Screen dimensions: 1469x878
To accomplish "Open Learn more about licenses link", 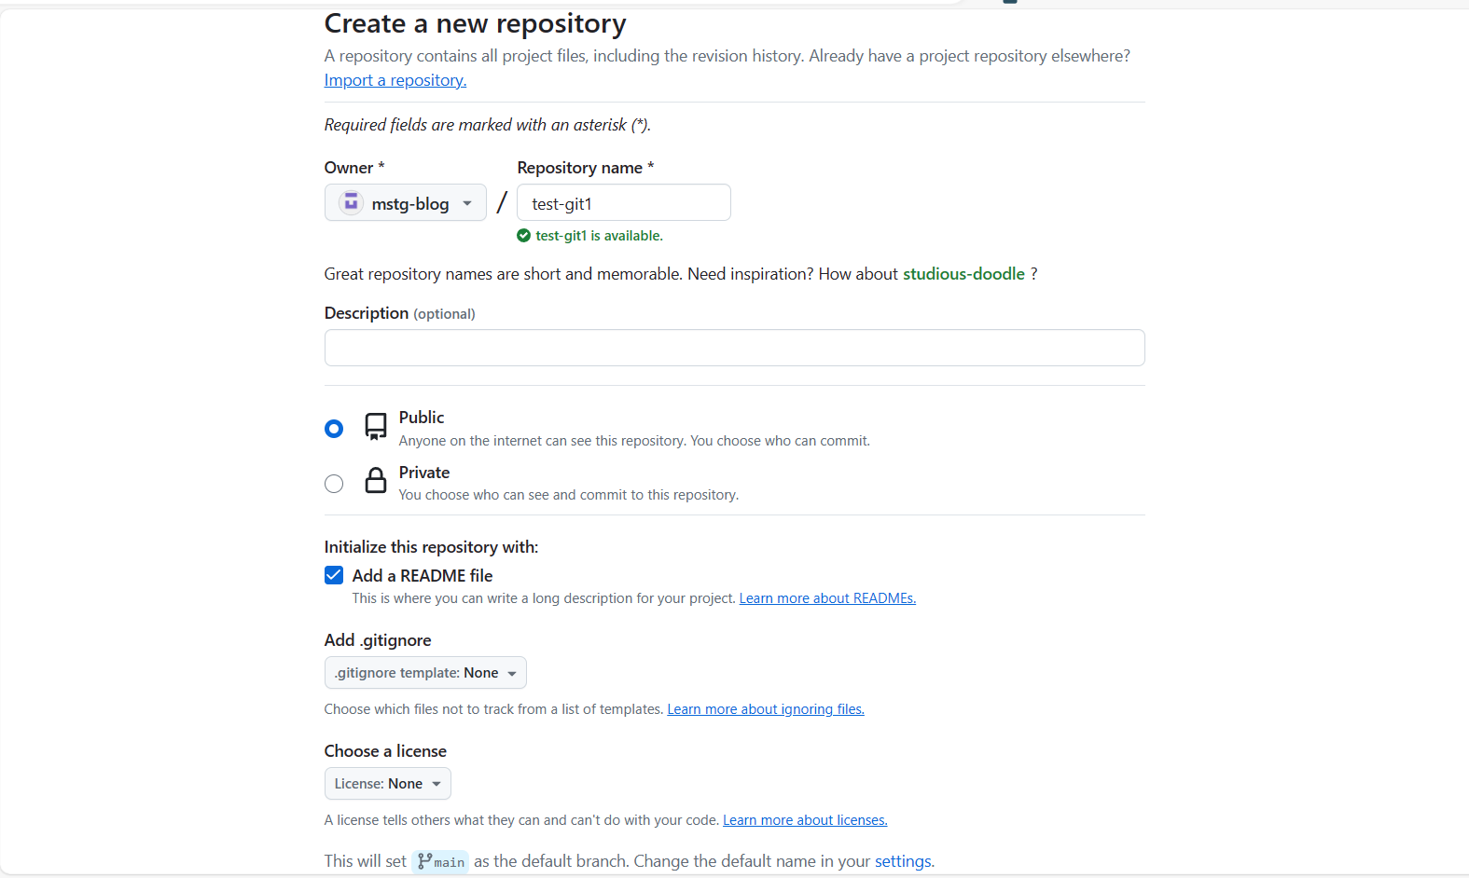I will [805, 820].
